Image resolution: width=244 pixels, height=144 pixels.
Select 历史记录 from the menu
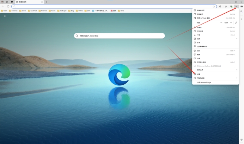[200, 31]
